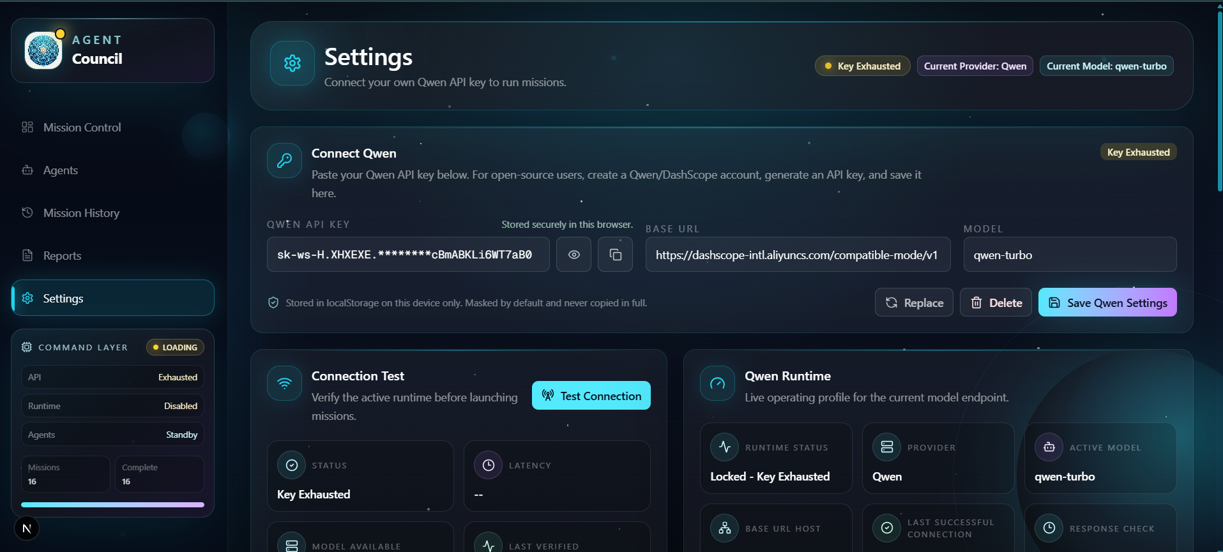The image size is (1223, 552).
Task: Click the Qwen API Key input field
Action: pyautogui.click(x=408, y=255)
